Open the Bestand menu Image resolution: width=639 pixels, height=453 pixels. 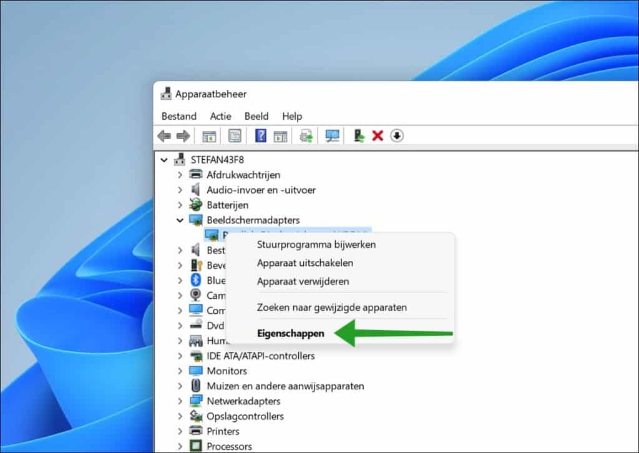point(178,116)
